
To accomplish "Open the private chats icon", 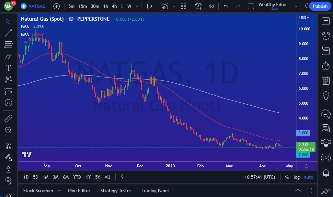I will pyautogui.click(x=326, y=128).
